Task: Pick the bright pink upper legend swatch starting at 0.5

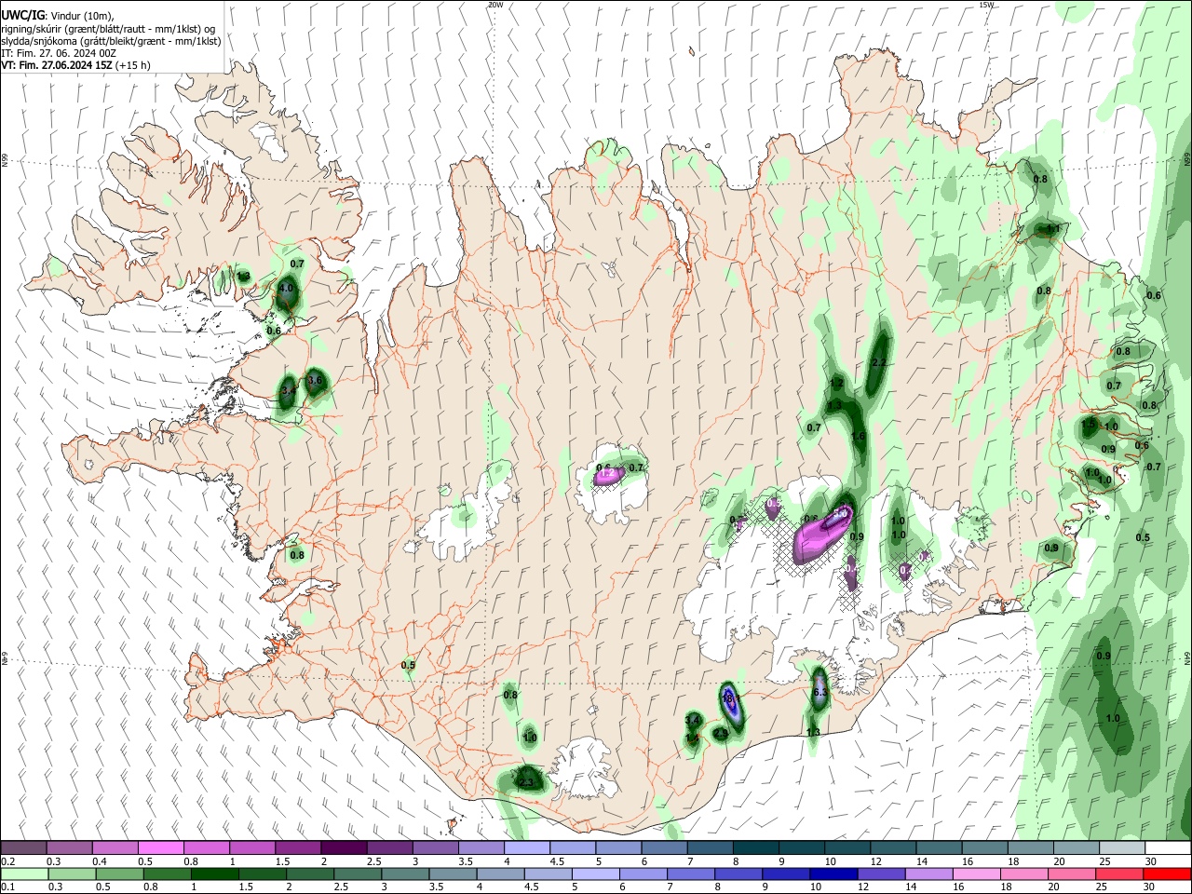Action: click(x=160, y=848)
